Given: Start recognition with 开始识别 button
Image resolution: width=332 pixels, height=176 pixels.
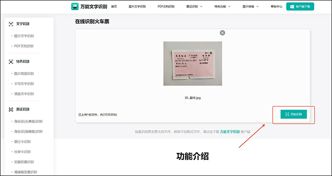Looking at the screenshot, I should pos(293,114).
